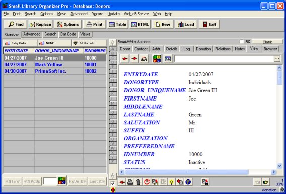The width and height of the screenshot is (286, 194).
Task: Click the Blank button
Action: tap(267, 42)
